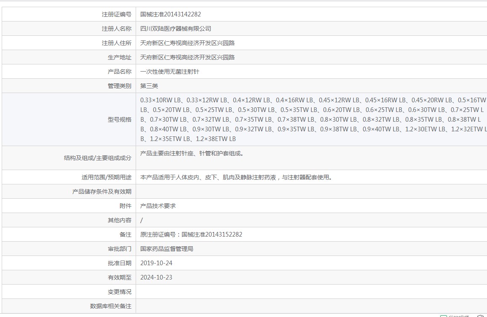Click the 其他内容 label

point(120,220)
